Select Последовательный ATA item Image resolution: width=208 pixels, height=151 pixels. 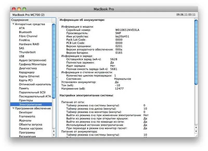[35, 96]
